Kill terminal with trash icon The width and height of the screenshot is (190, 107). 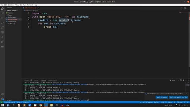(x=183, y=80)
